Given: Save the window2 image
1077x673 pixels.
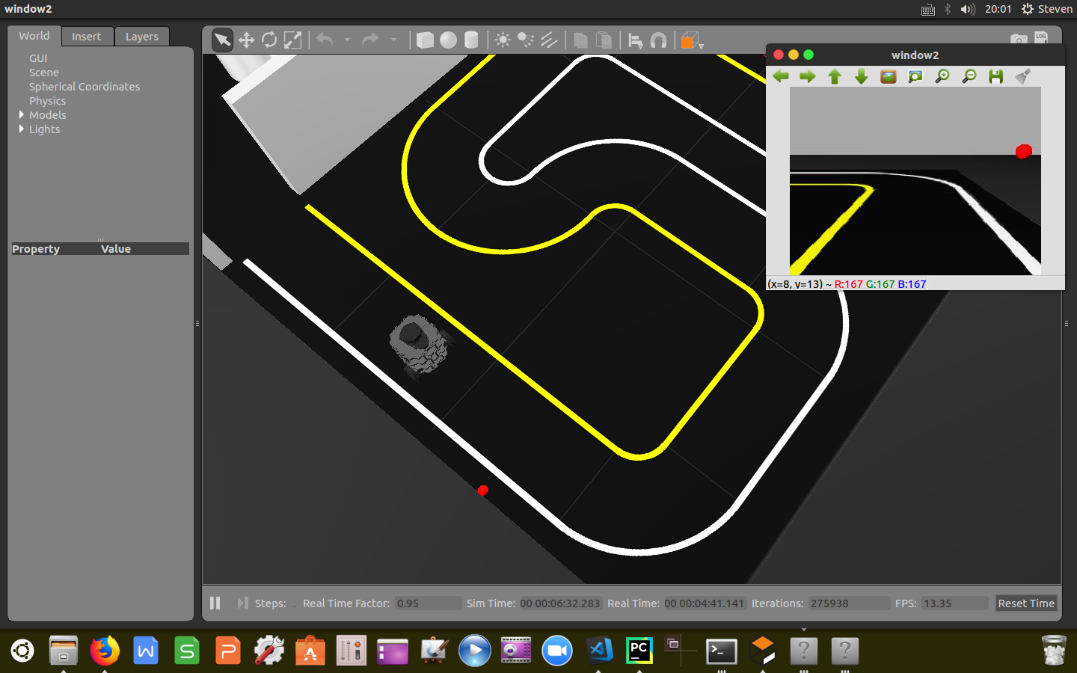Looking at the screenshot, I should click(x=996, y=76).
